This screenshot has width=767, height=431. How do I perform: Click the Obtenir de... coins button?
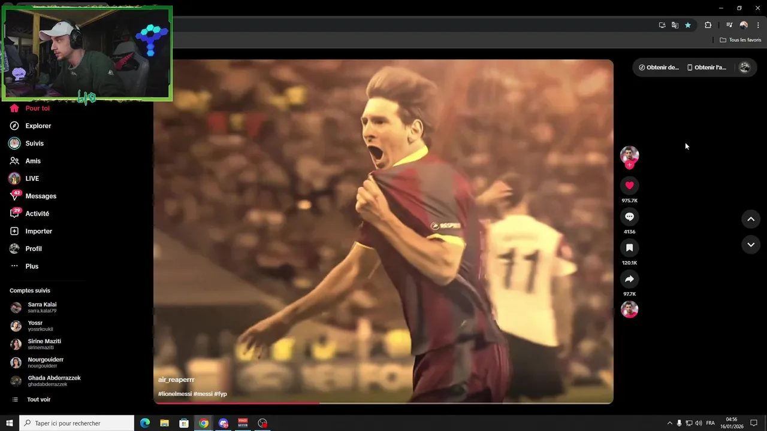click(x=659, y=68)
